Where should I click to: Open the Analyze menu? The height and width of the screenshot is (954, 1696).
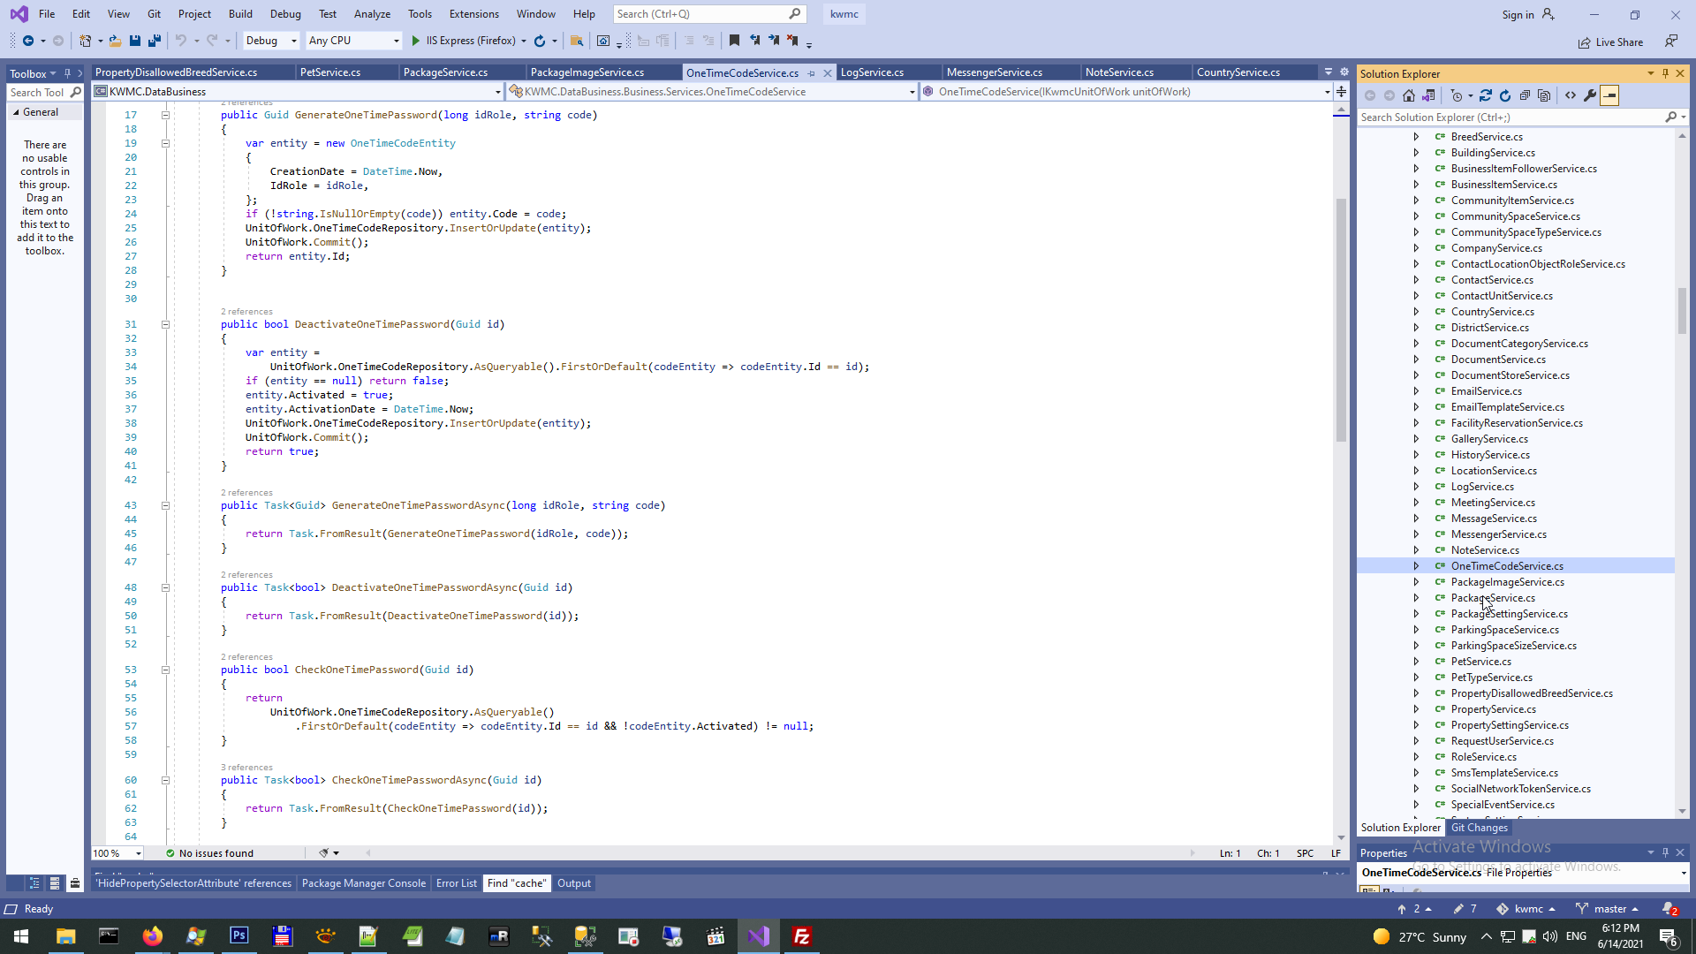click(x=372, y=14)
